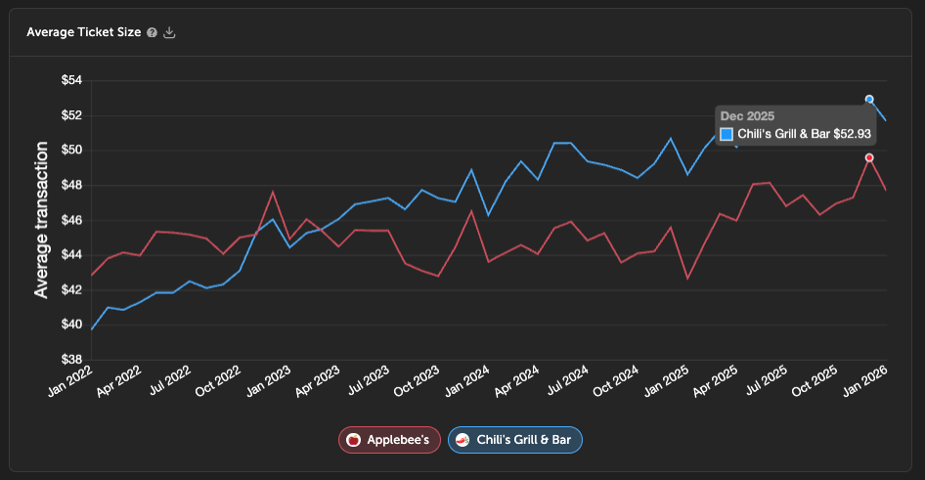Viewport: 925px width, 480px height.
Task: Open the help icon beside Average Ticket Size
Action: tap(153, 32)
